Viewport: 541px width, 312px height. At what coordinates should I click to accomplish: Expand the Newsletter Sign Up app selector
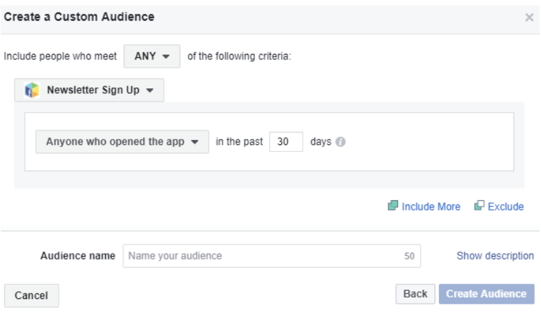click(x=89, y=90)
